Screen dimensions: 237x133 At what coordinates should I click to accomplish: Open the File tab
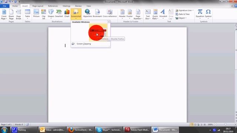point(4,6)
